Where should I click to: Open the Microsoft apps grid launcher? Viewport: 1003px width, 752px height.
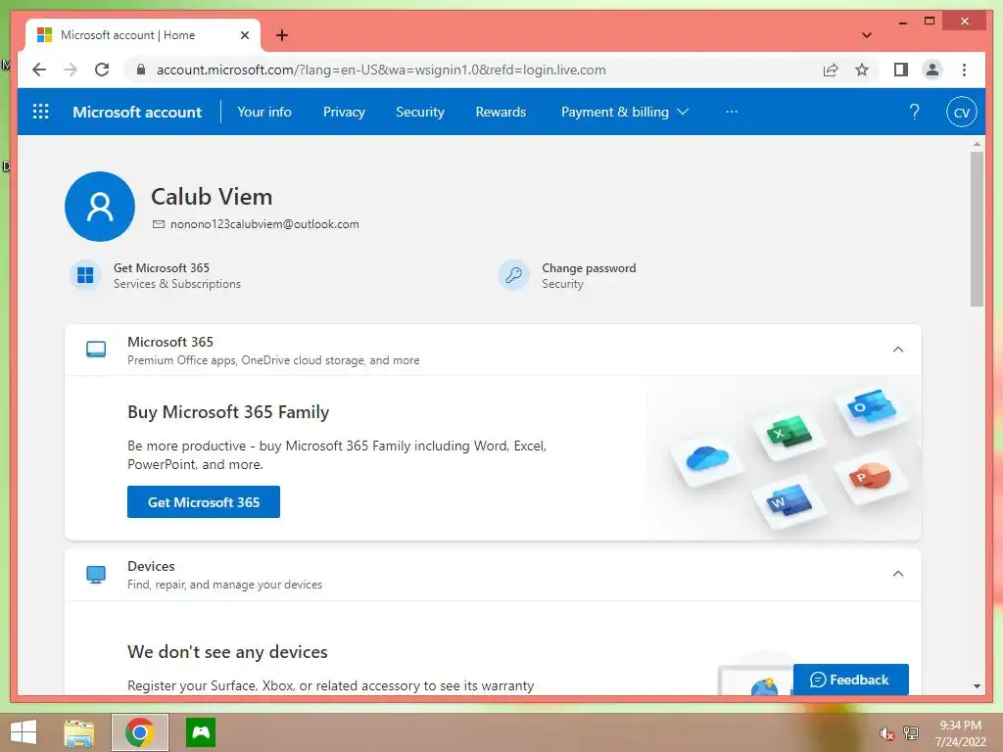41,112
